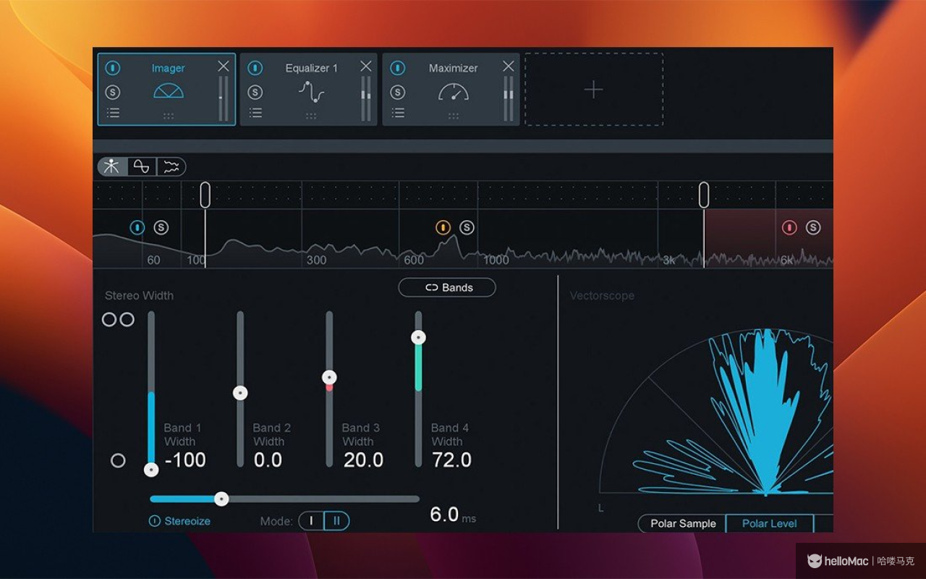926x579 pixels.
Task: Enable the Stereoize power button
Action: coord(154,521)
